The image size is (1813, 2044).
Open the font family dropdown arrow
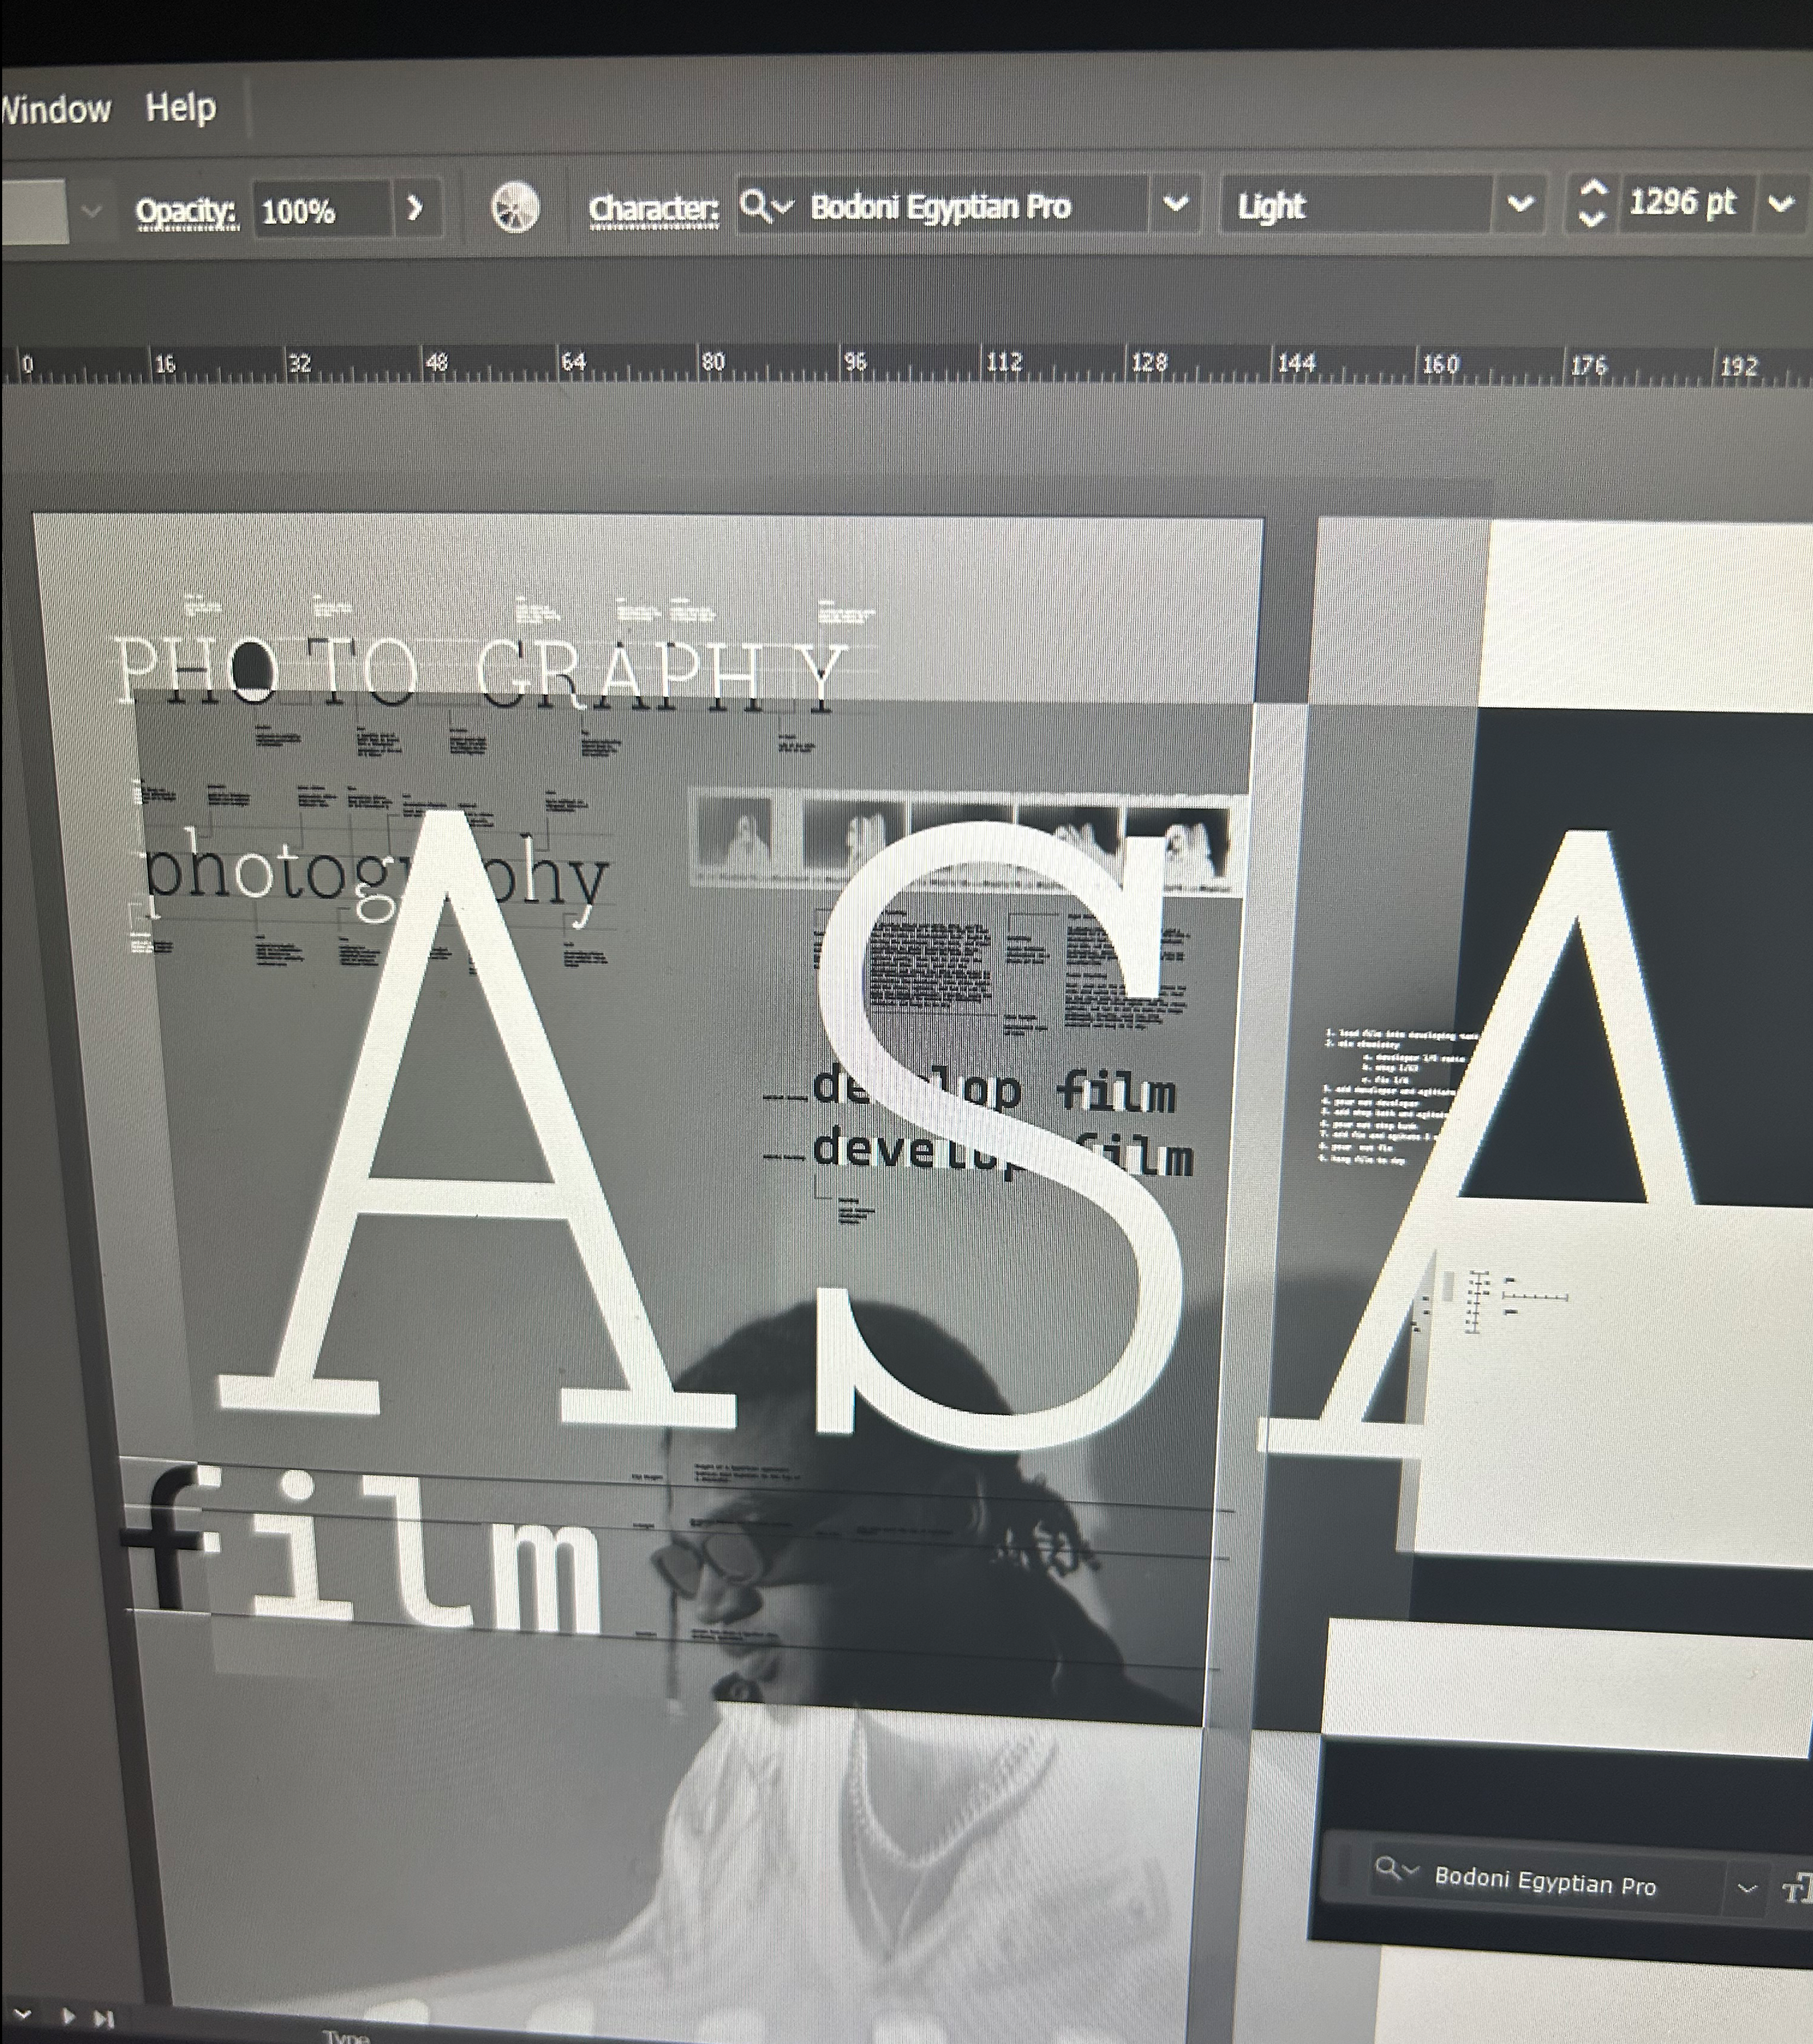point(1175,204)
